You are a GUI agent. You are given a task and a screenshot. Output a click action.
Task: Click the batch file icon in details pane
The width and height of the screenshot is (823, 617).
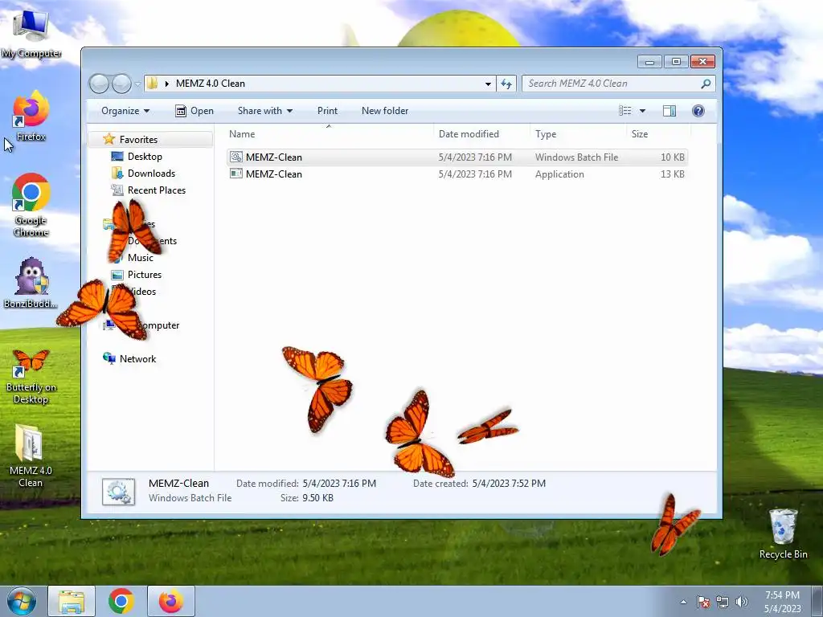coord(119,492)
